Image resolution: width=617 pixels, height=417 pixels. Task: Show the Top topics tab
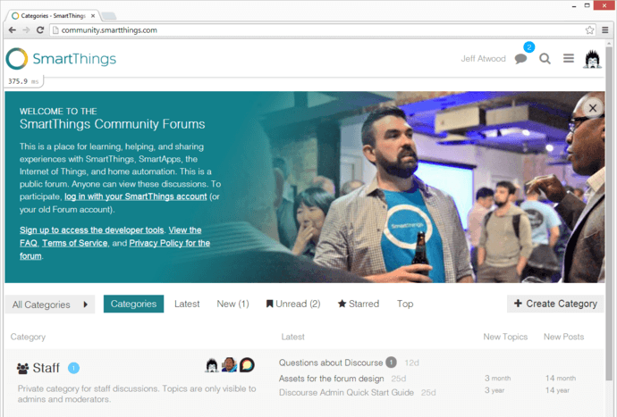pos(405,304)
